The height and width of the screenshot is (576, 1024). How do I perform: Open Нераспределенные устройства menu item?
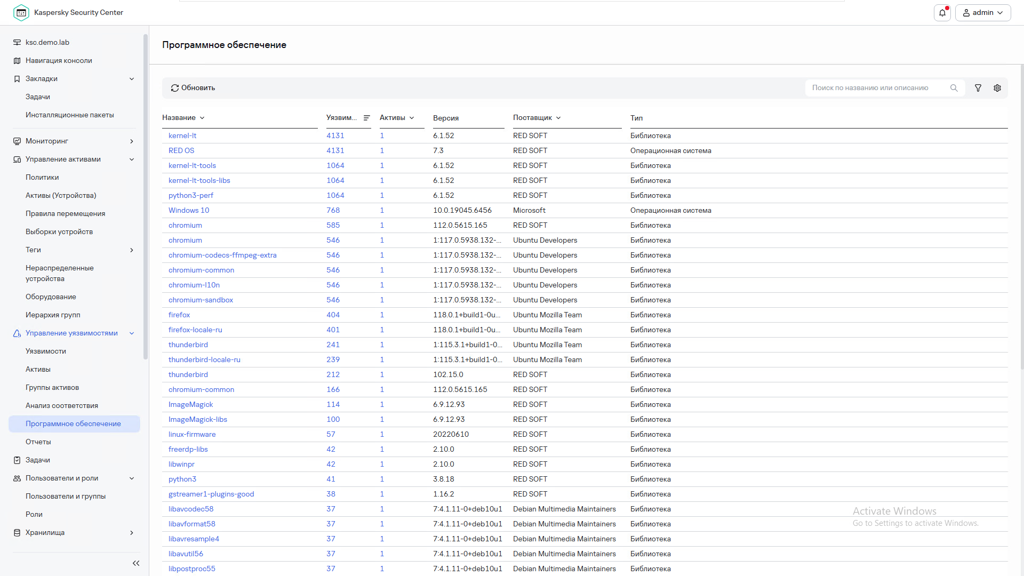(60, 274)
